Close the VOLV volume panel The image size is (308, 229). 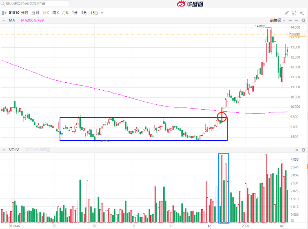297,150
